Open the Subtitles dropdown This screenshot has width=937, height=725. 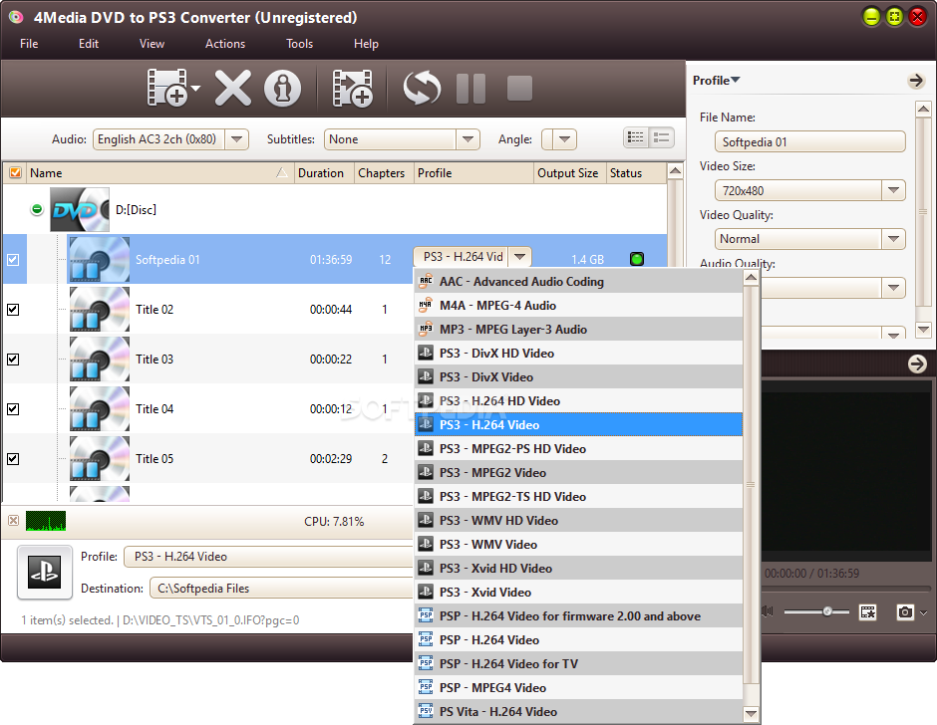click(x=468, y=139)
